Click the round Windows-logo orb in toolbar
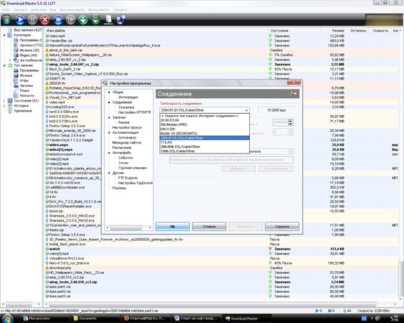 7,20
